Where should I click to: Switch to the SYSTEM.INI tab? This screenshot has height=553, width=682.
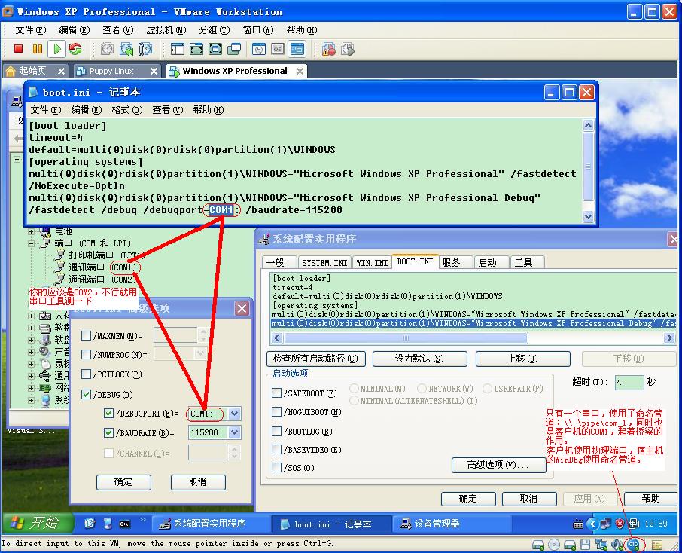coord(324,263)
